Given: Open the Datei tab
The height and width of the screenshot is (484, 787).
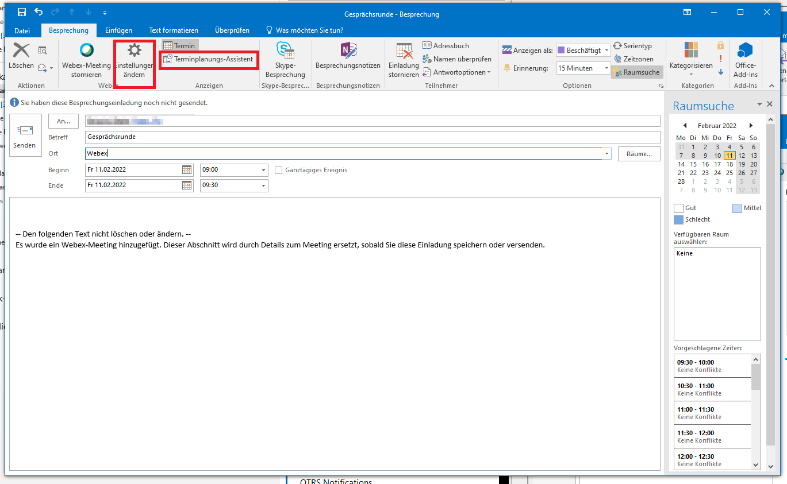Looking at the screenshot, I should (x=22, y=30).
